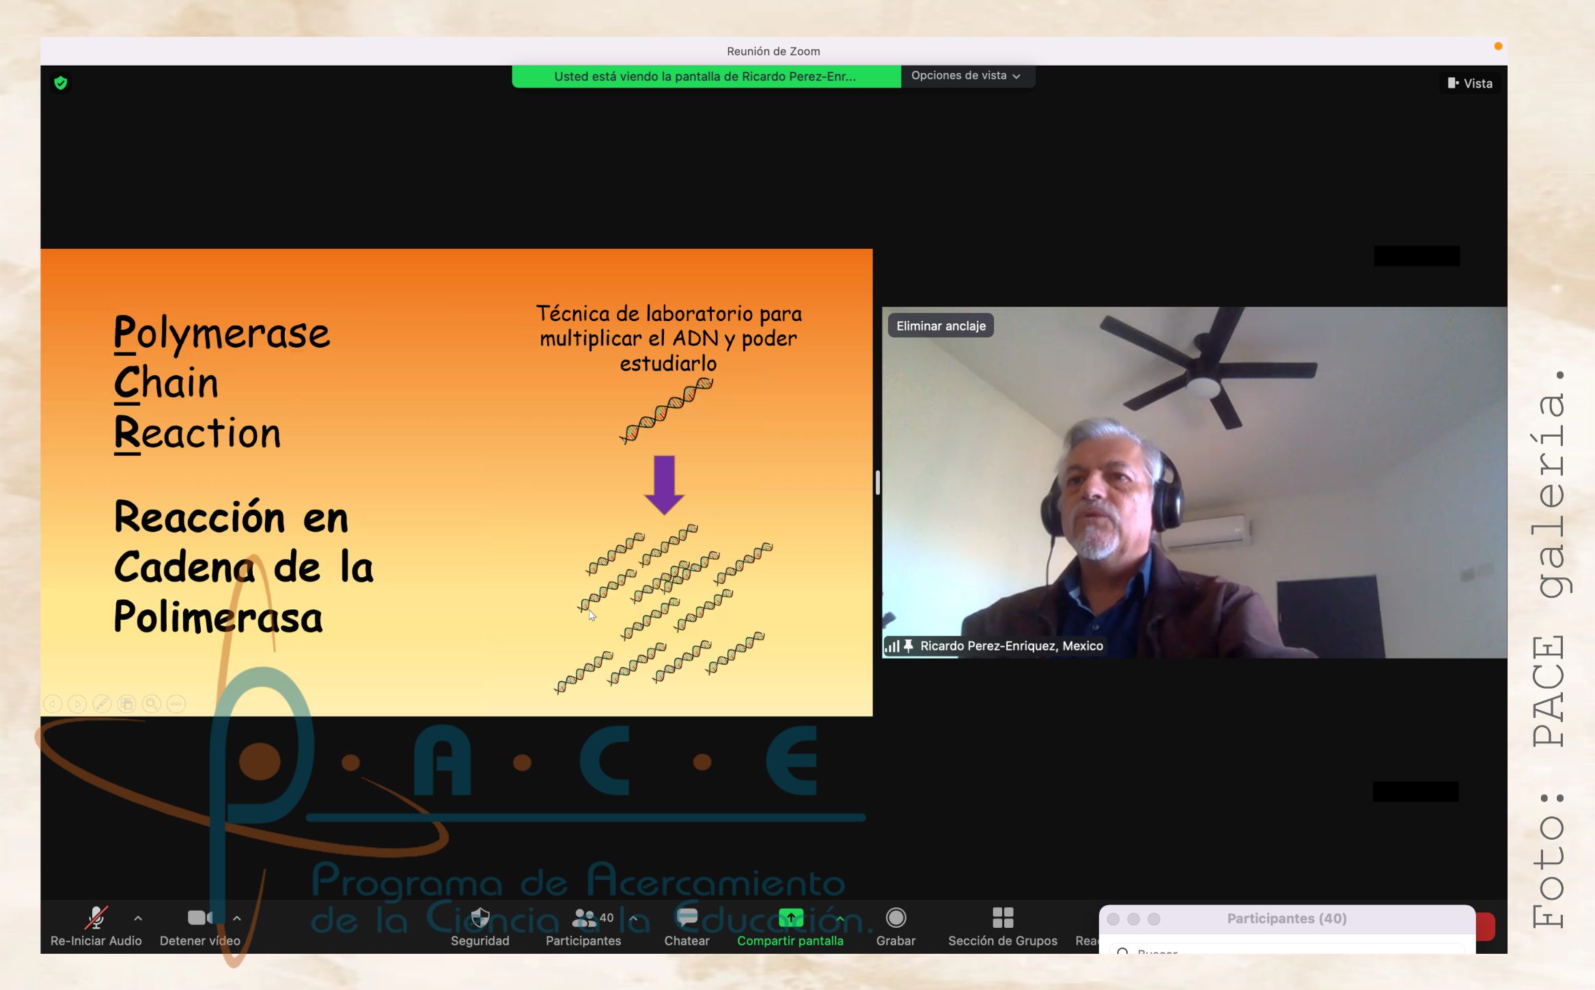
Task: Click the purple down arrow on the slide
Action: tap(664, 485)
